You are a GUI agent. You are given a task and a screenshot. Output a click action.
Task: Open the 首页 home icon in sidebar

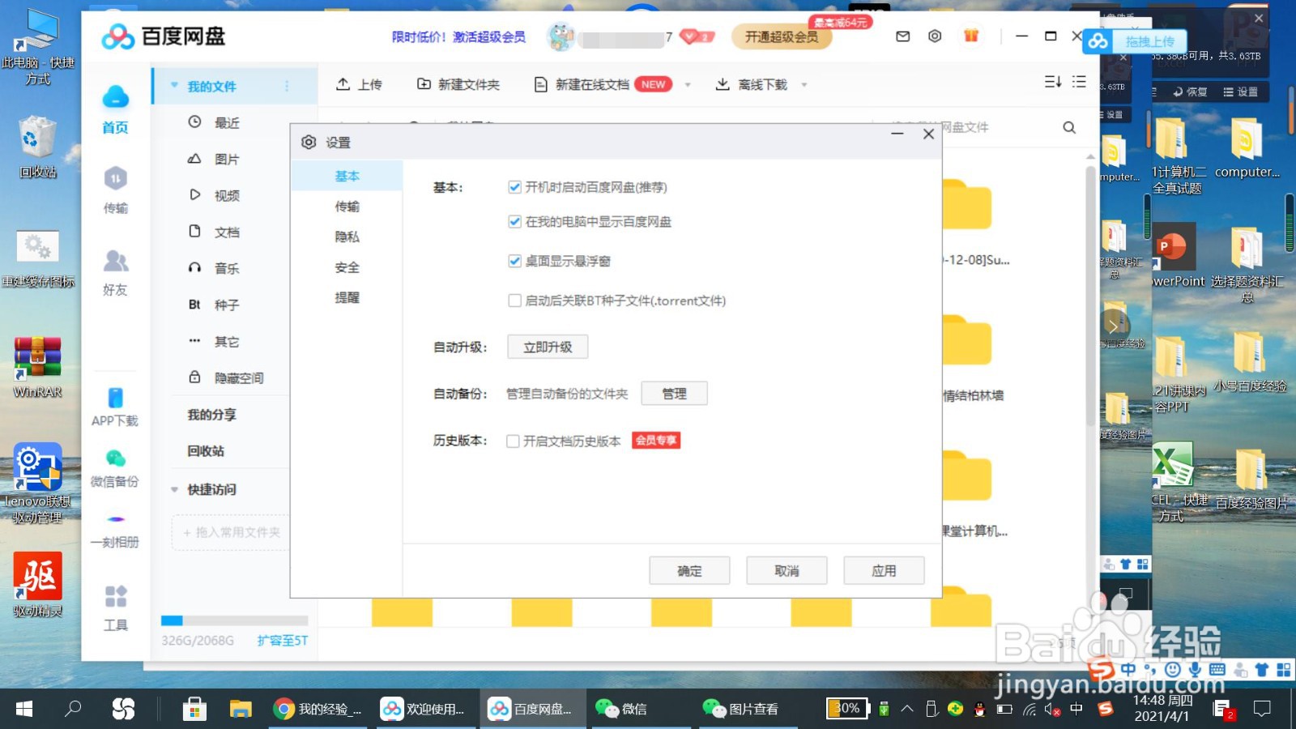115,109
